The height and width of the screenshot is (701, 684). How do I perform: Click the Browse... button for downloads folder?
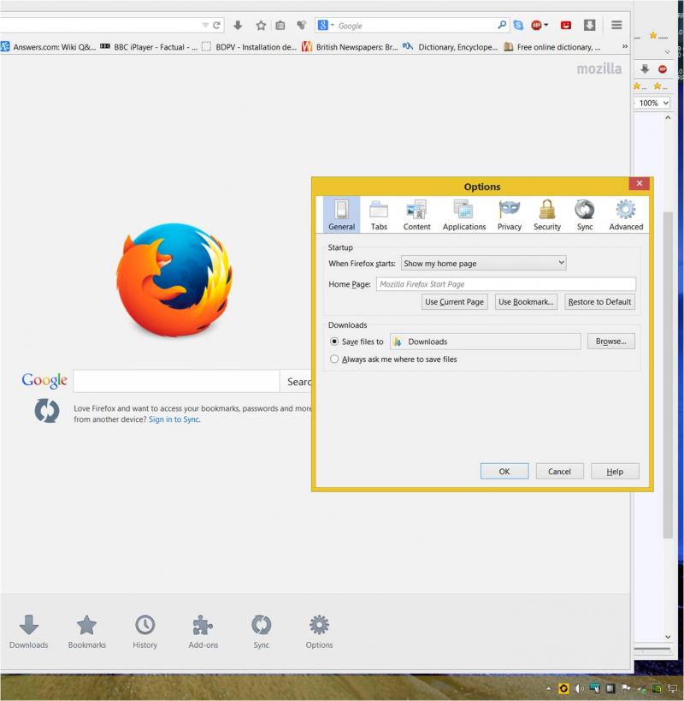[610, 342]
